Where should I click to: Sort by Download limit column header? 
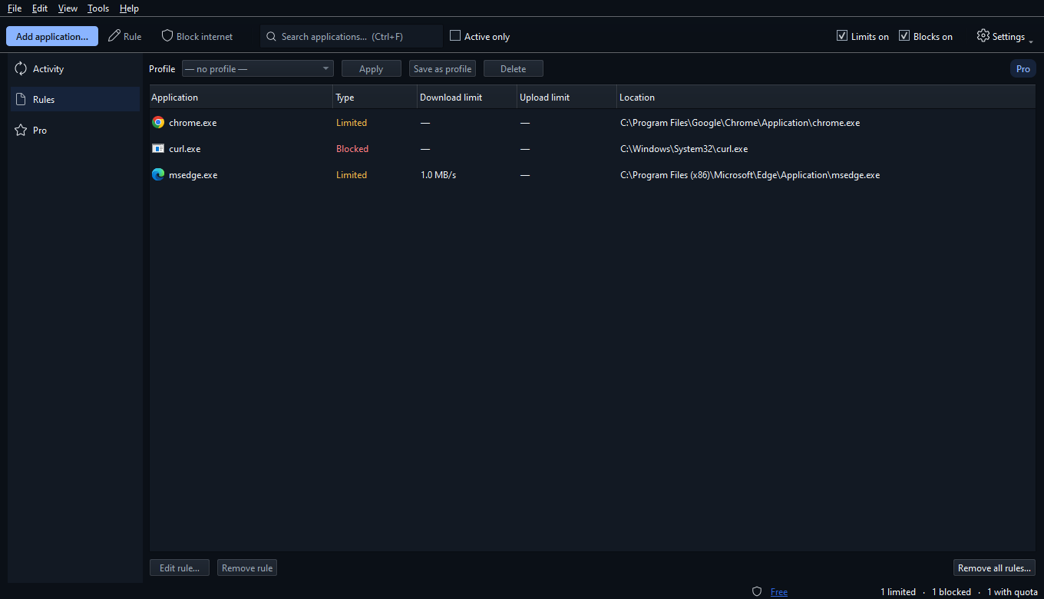pos(467,98)
